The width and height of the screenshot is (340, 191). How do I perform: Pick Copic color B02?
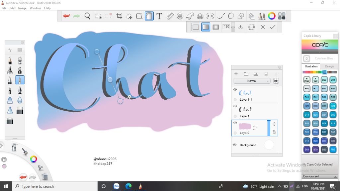tap(306, 97)
